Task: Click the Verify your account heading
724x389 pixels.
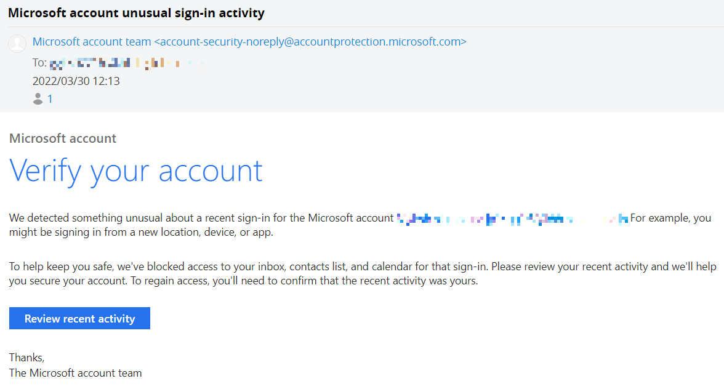Action: (135, 171)
